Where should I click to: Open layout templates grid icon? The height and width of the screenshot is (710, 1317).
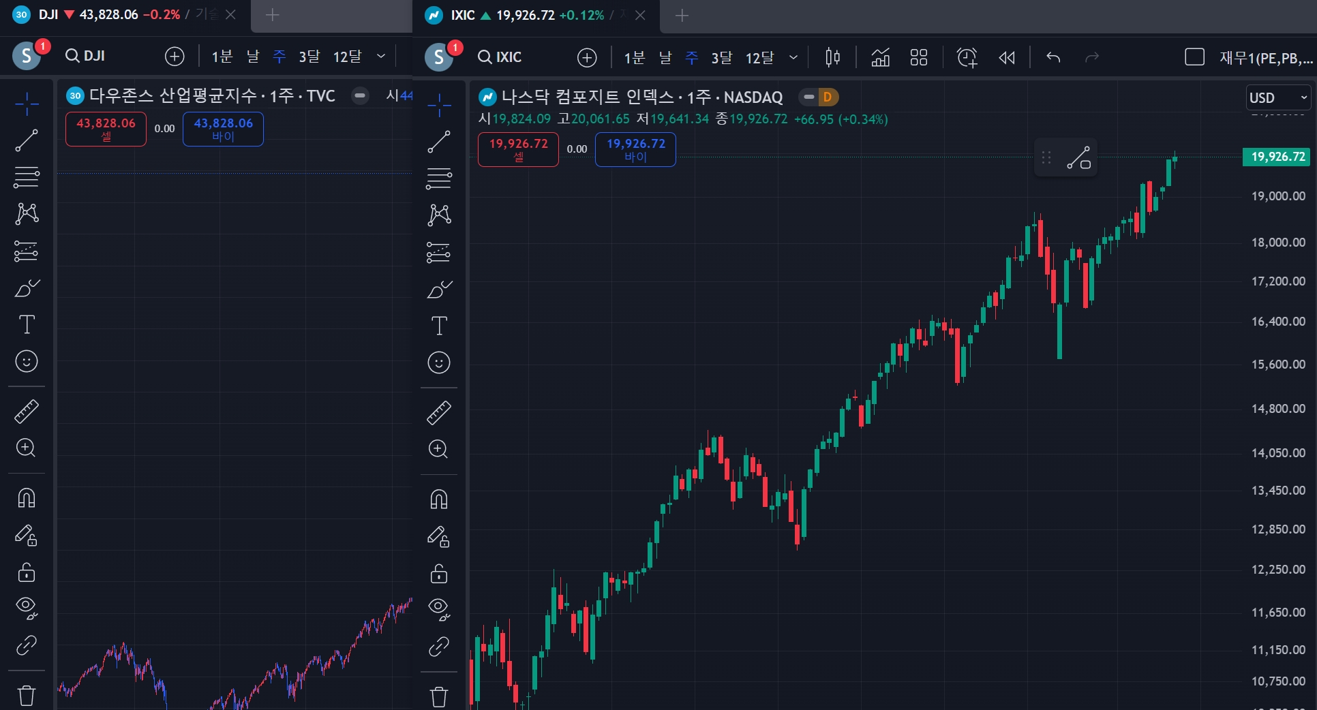coord(919,57)
